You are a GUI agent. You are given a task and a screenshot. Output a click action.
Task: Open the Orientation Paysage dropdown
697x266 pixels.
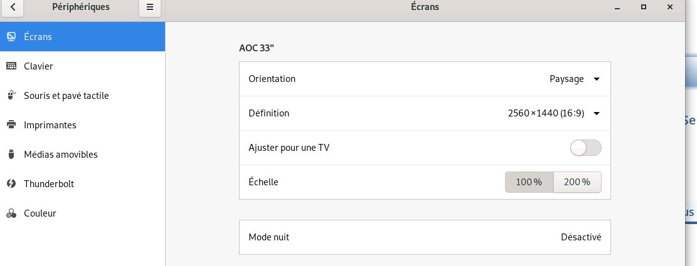pos(575,79)
